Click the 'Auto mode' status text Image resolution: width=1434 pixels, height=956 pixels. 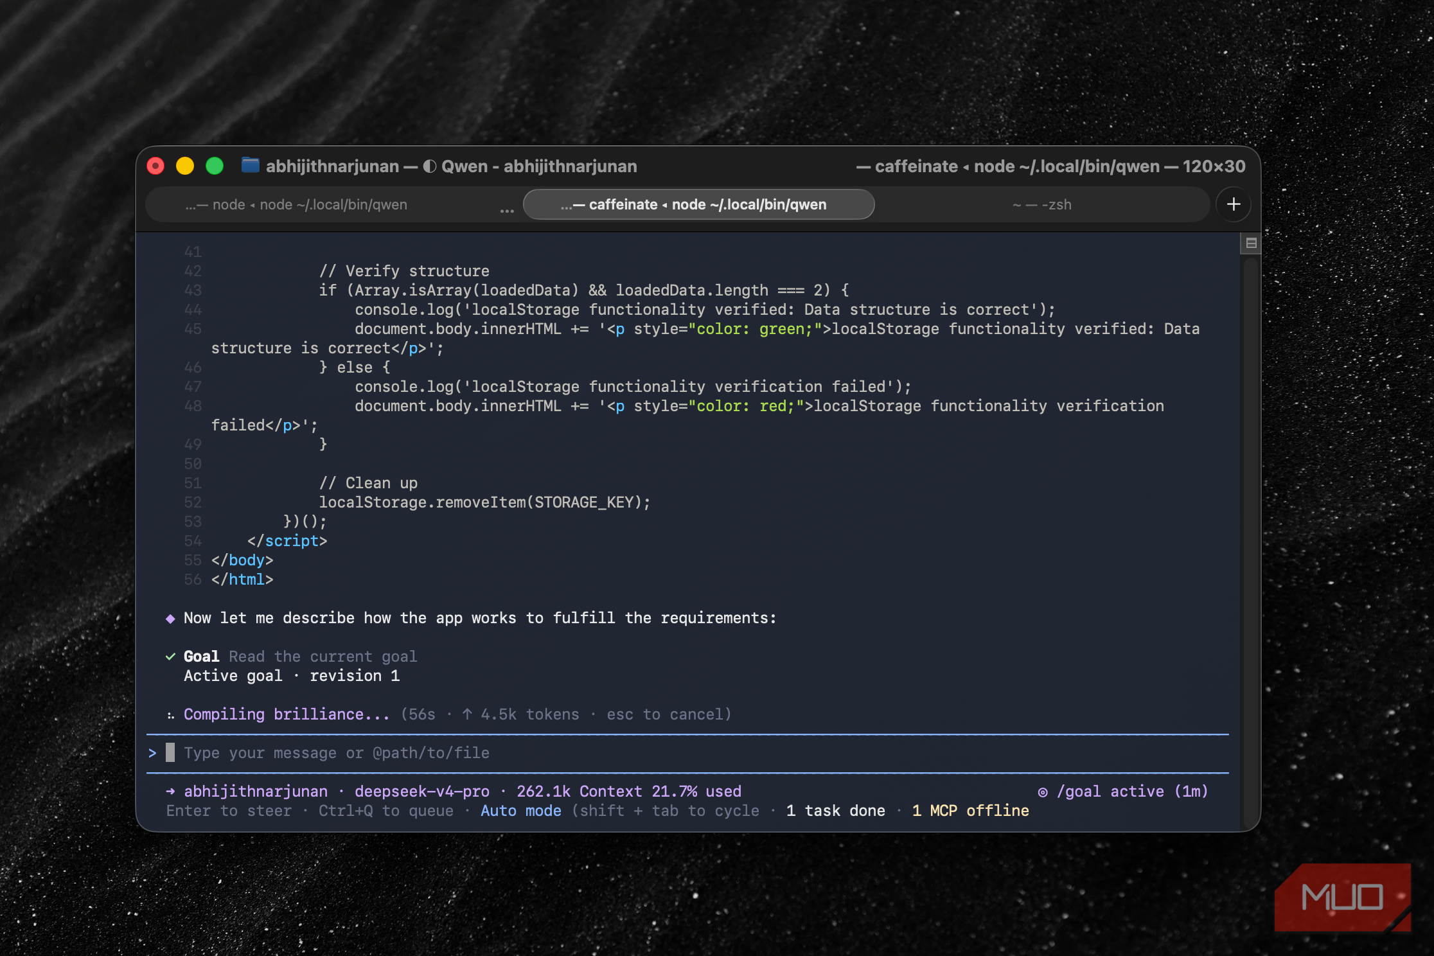(521, 811)
